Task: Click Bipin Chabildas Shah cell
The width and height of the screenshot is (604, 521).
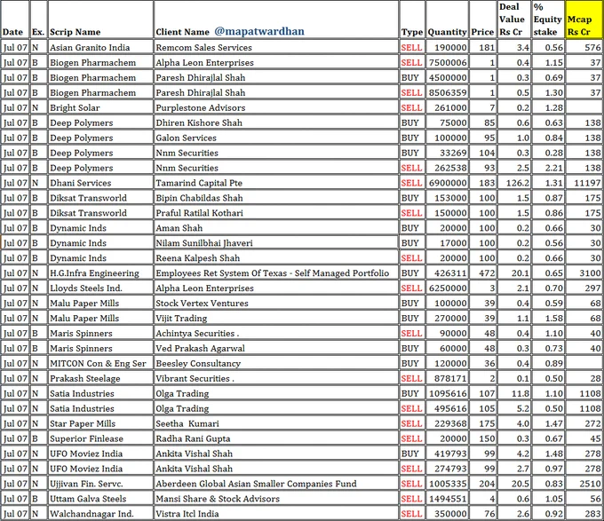Action: 276,198
